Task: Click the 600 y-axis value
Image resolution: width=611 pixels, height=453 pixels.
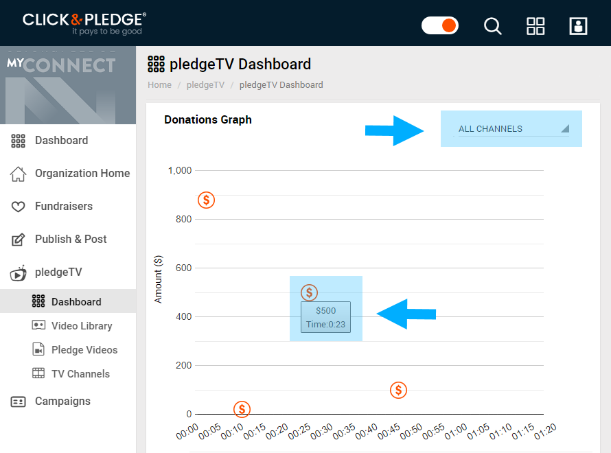Action: (183, 268)
